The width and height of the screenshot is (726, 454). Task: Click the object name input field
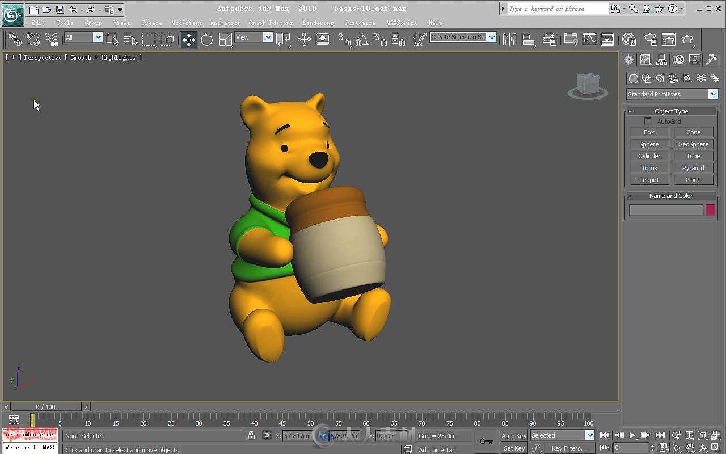(x=666, y=210)
